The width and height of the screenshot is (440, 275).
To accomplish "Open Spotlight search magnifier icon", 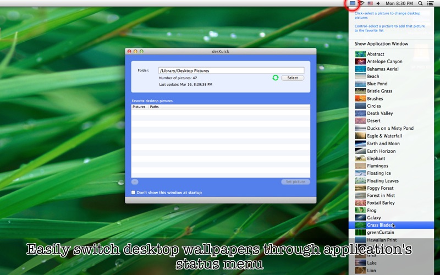I will 420,3.
